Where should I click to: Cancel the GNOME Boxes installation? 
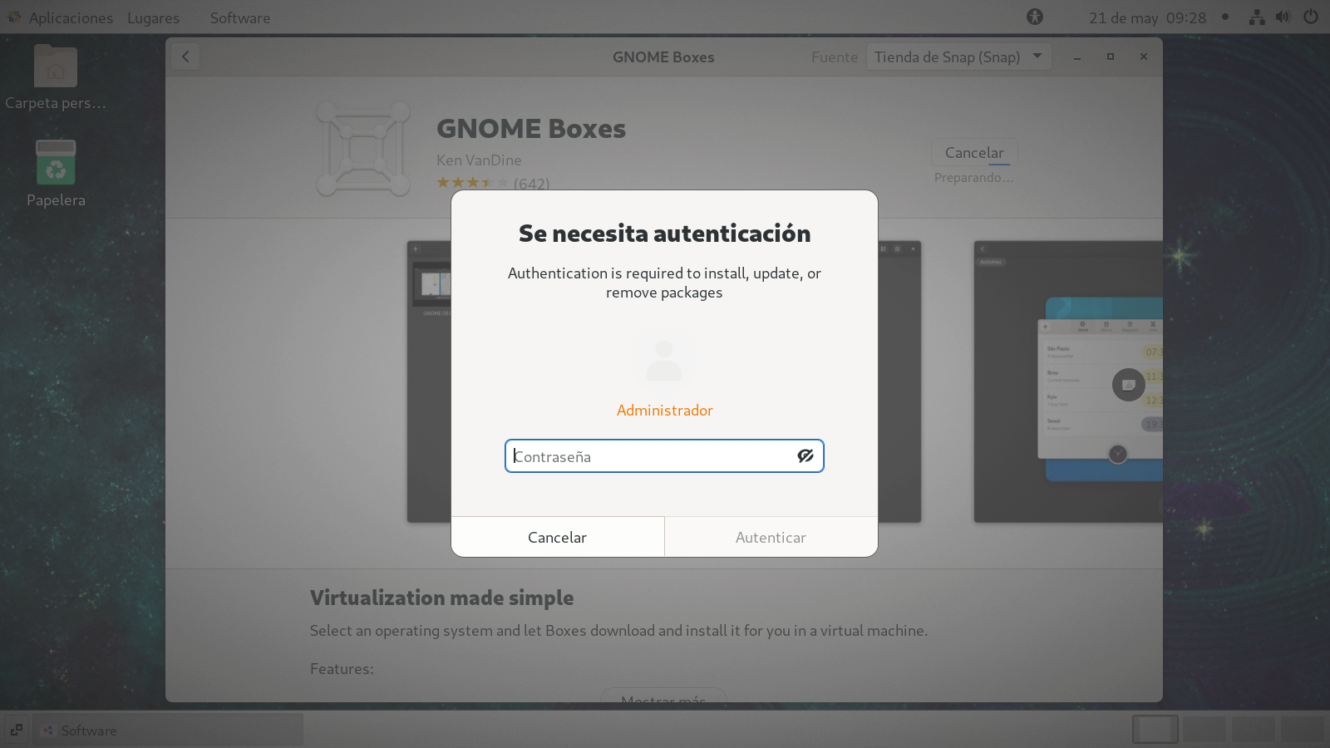point(973,153)
